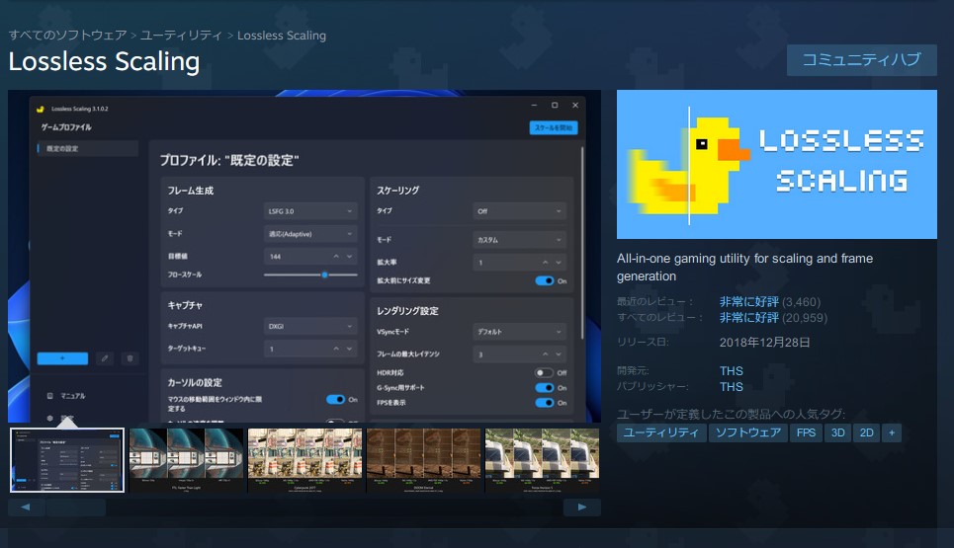The image size is (954, 548).
Task: Open the publisher THS link
Action: pyautogui.click(x=732, y=386)
